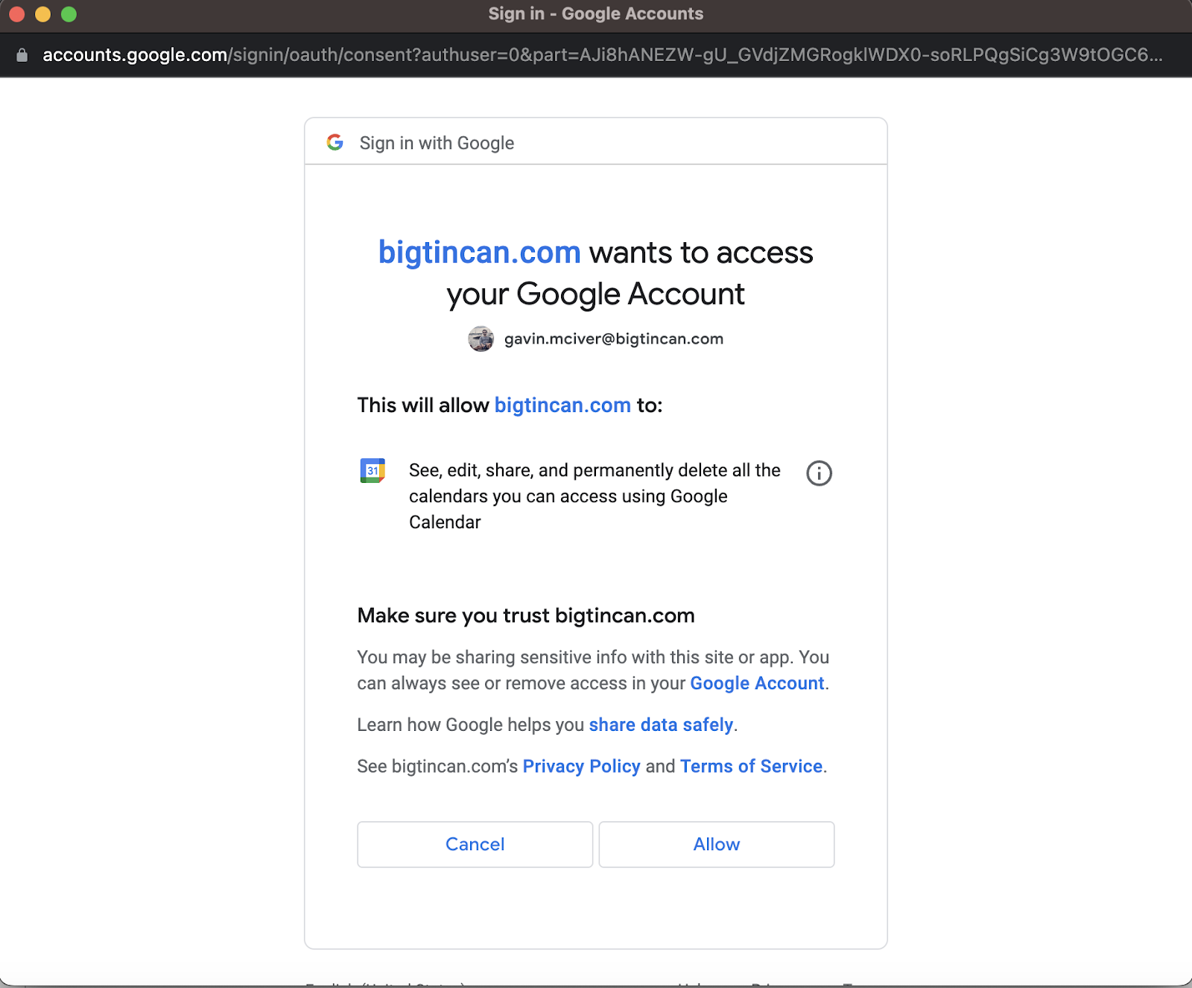Viewport: 1192px width, 988px height.
Task: Click 'Sign in with Google' header text
Action: (437, 143)
